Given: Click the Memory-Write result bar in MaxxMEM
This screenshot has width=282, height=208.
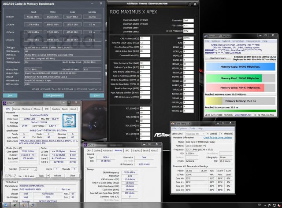Looking at the screenshot, I should coord(240,88).
